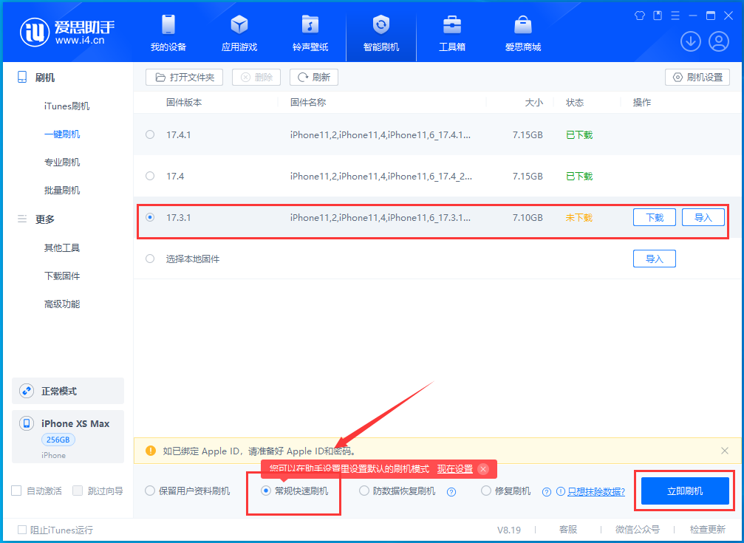The width and height of the screenshot is (744, 543).
Task: Select 应用游戏 from the top navigation
Action: click(x=239, y=33)
